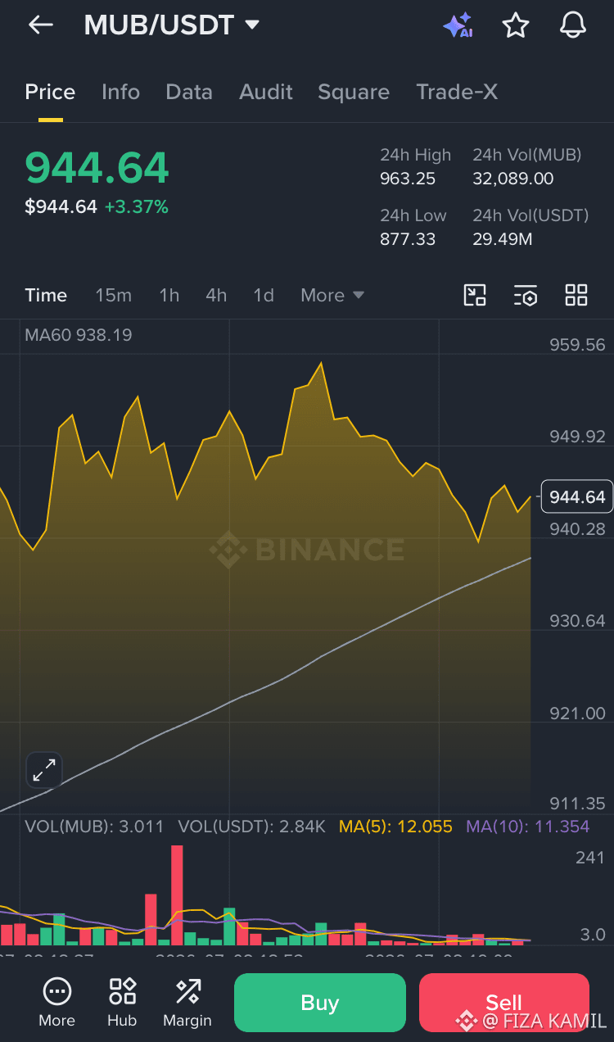Expand the More intervals dropdown

(332, 295)
